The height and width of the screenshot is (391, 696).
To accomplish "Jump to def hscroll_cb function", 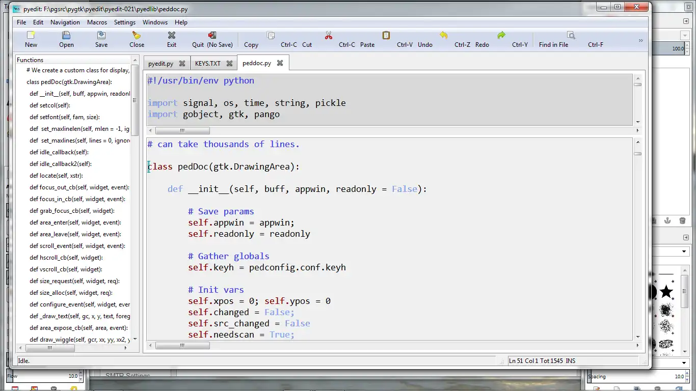I will [66, 258].
